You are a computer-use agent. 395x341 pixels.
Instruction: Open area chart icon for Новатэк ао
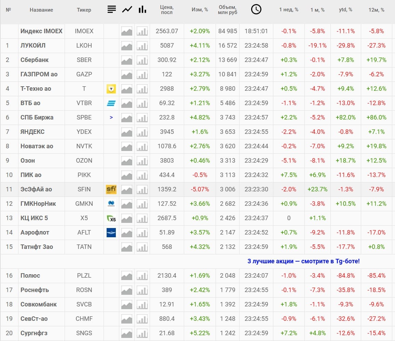pos(127,147)
